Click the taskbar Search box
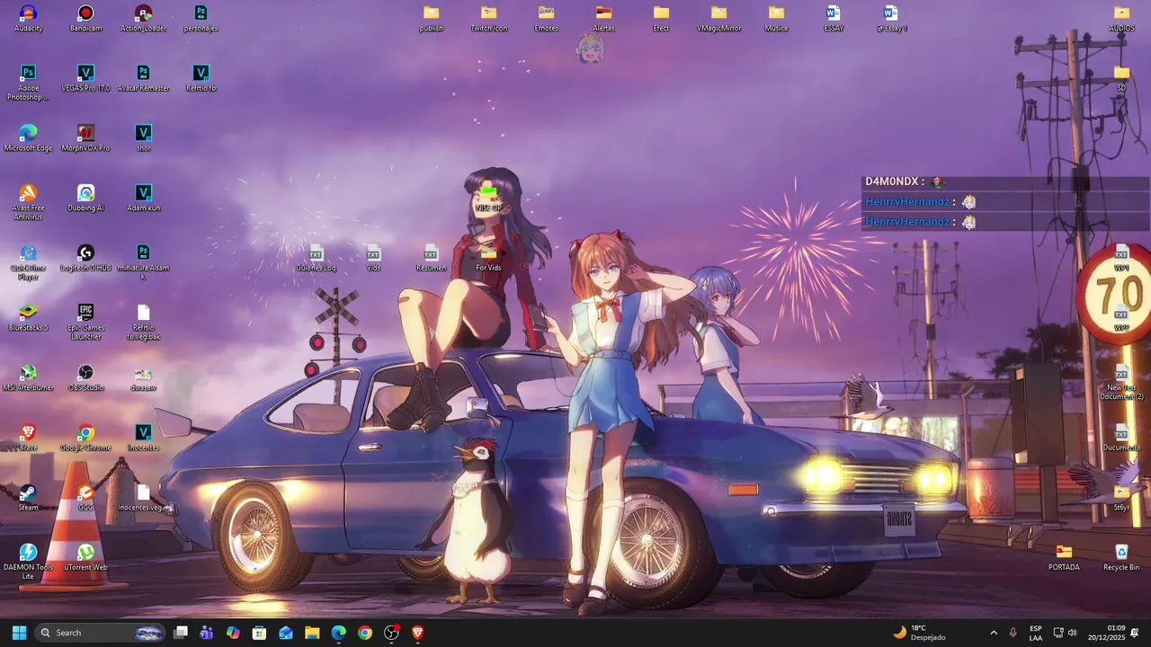Image resolution: width=1151 pixels, height=647 pixels. pyautogui.click(x=100, y=633)
